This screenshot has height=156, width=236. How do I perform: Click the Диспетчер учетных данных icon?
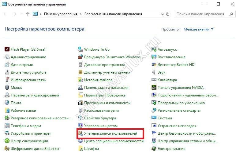pyautogui.click(x=81, y=72)
